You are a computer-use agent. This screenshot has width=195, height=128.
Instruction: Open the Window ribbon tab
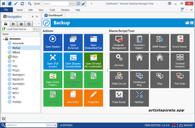point(65,10)
